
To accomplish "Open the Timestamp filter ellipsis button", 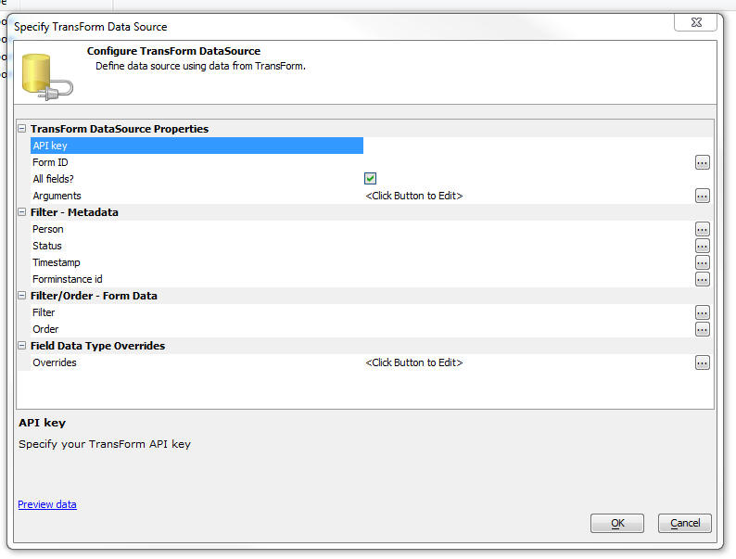I will [x=702, y=262].
